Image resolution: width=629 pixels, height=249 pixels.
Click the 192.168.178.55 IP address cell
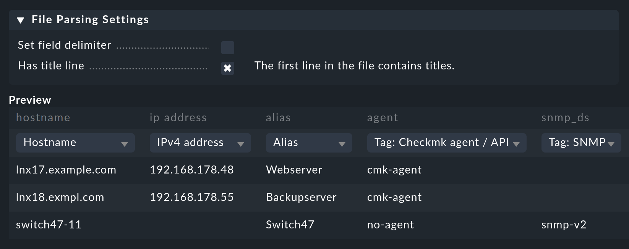pos(192,198)
